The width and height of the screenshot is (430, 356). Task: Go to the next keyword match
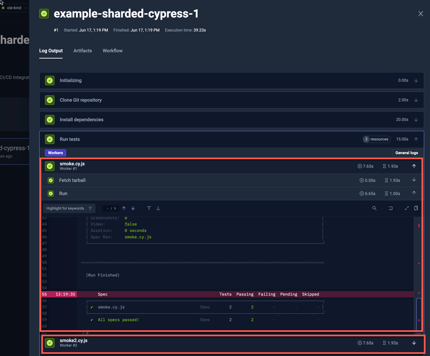133,208
